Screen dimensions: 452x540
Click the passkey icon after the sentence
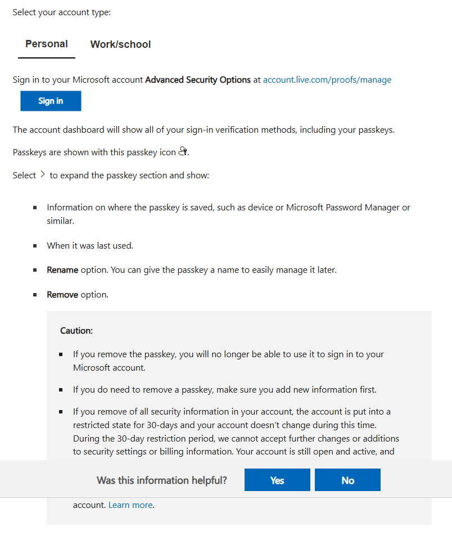[x=183, y=151]
